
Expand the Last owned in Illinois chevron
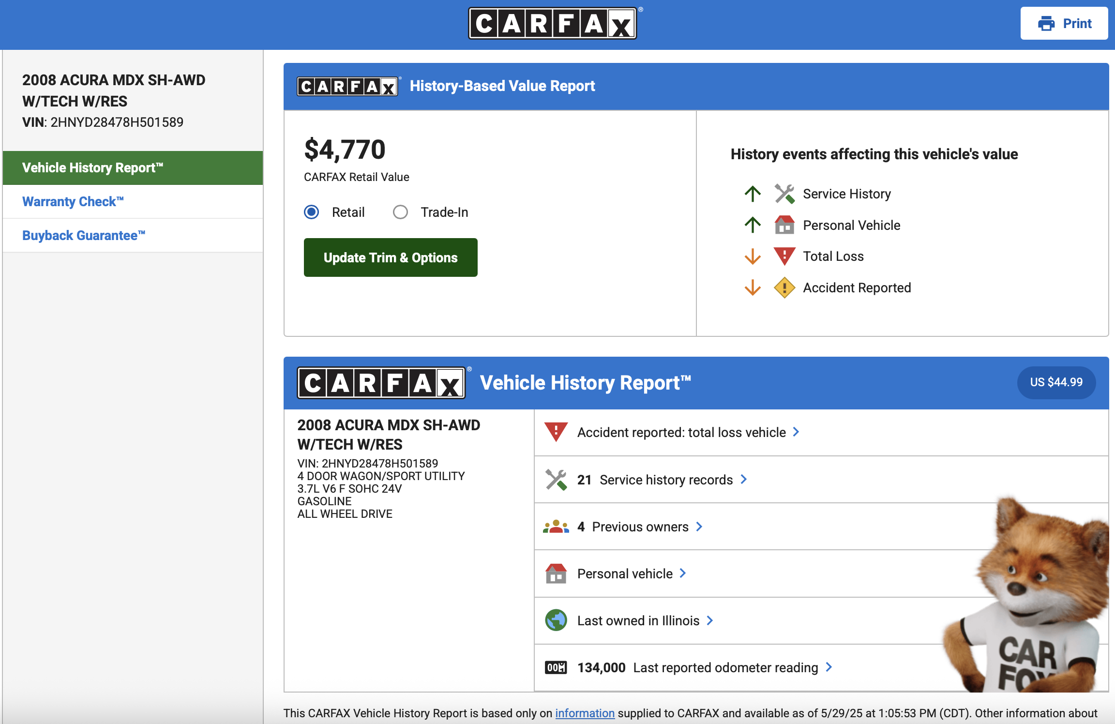[x=710, y=620]
